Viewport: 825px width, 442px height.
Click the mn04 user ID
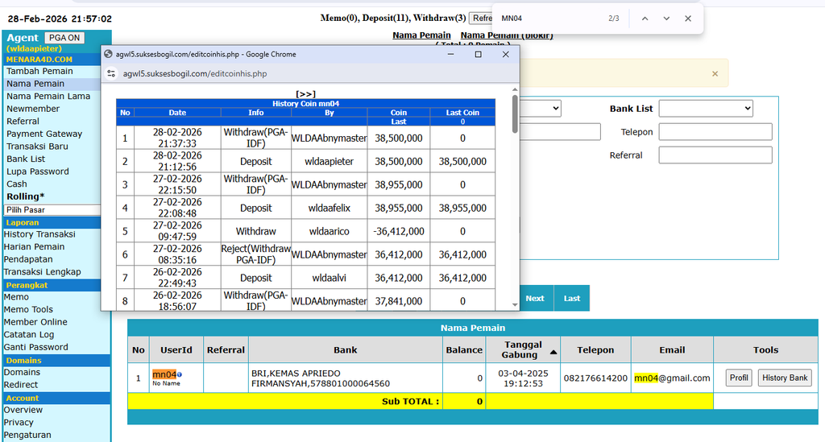pyautogui.click(x=164, y=374)
